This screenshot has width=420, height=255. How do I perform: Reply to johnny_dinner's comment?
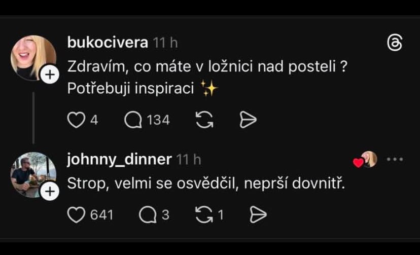148,215
